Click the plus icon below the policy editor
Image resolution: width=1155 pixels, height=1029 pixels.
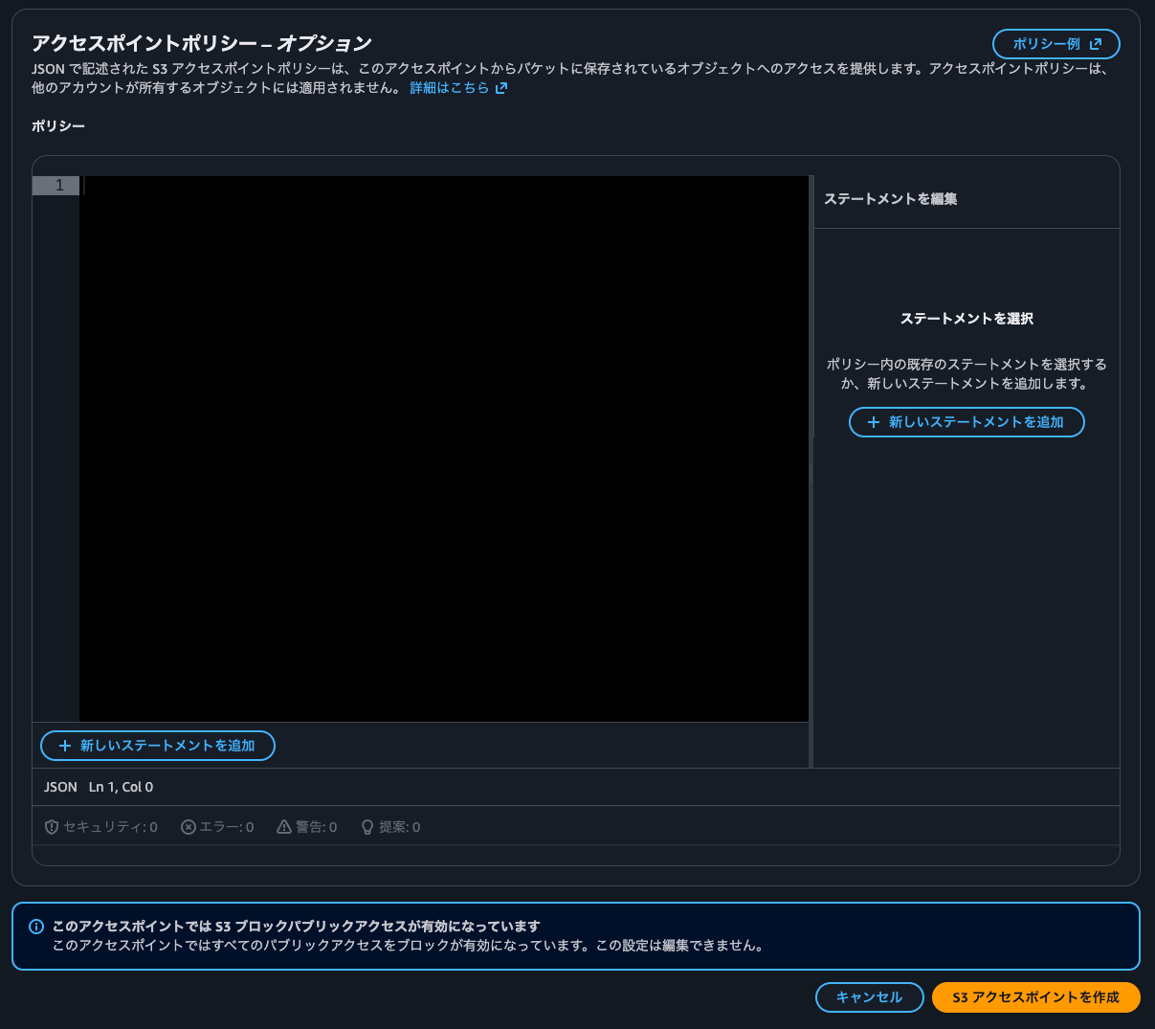click(x=65, y=746)
